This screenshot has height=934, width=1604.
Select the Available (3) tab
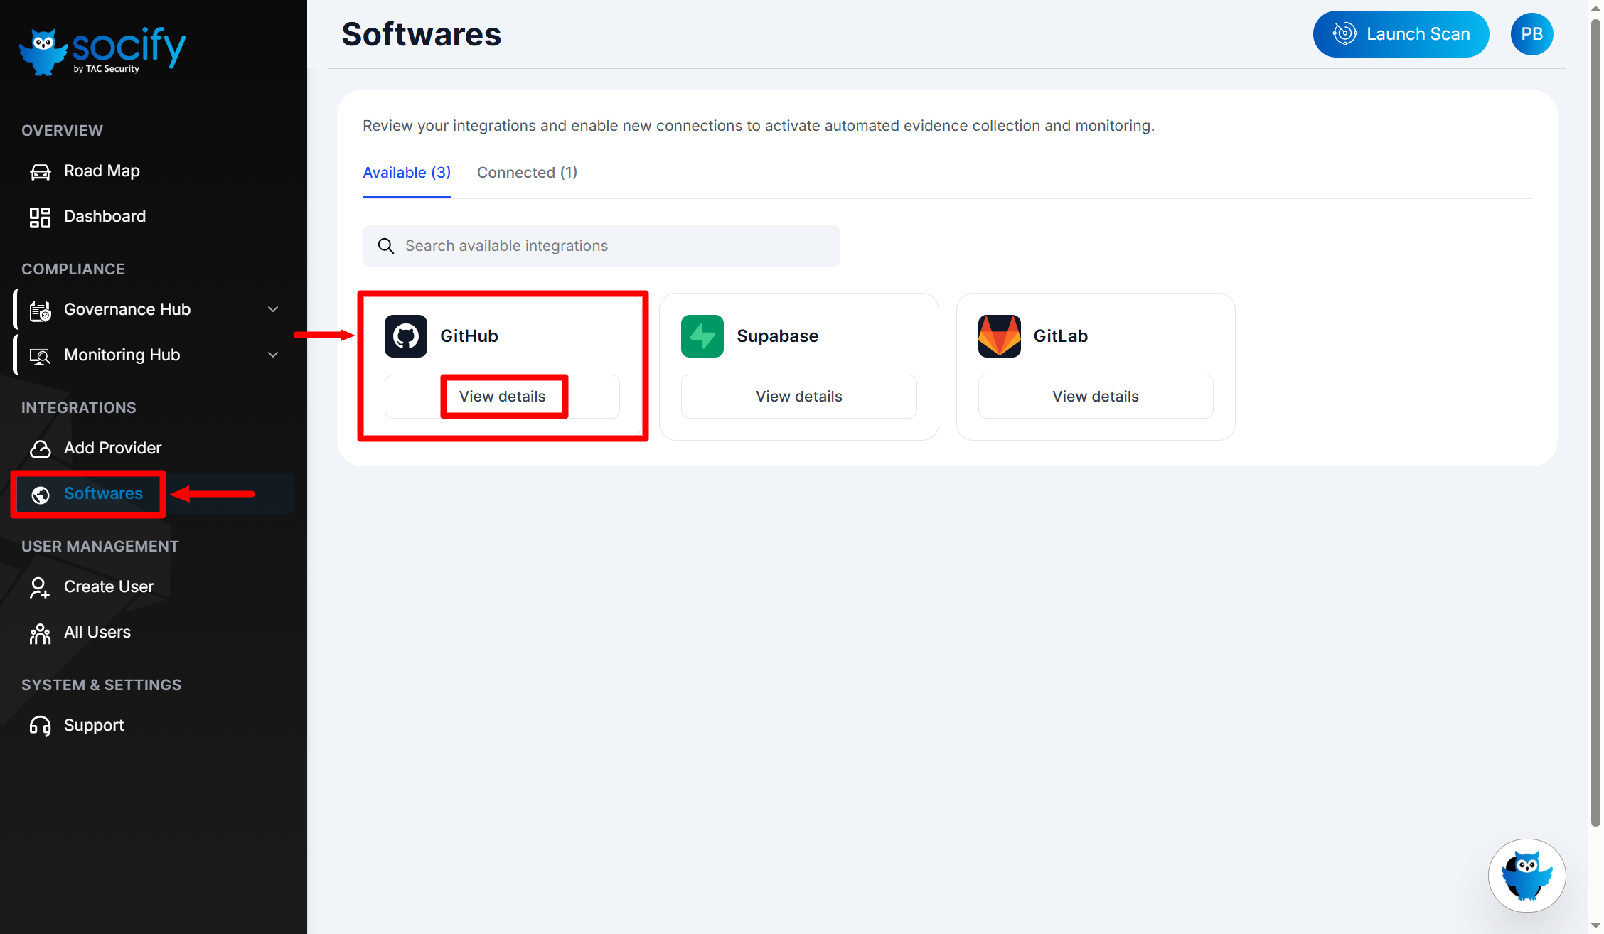tap(407, 173)
